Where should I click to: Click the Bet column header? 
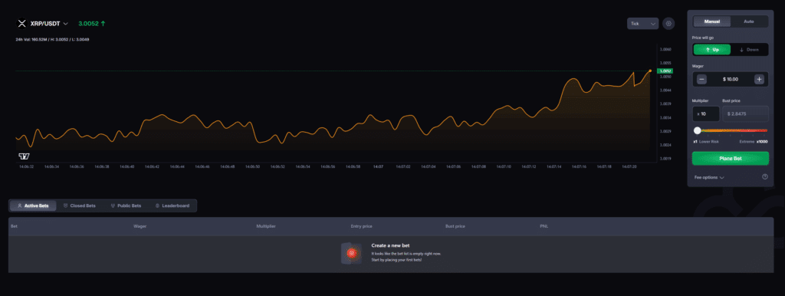pos(14,226)
